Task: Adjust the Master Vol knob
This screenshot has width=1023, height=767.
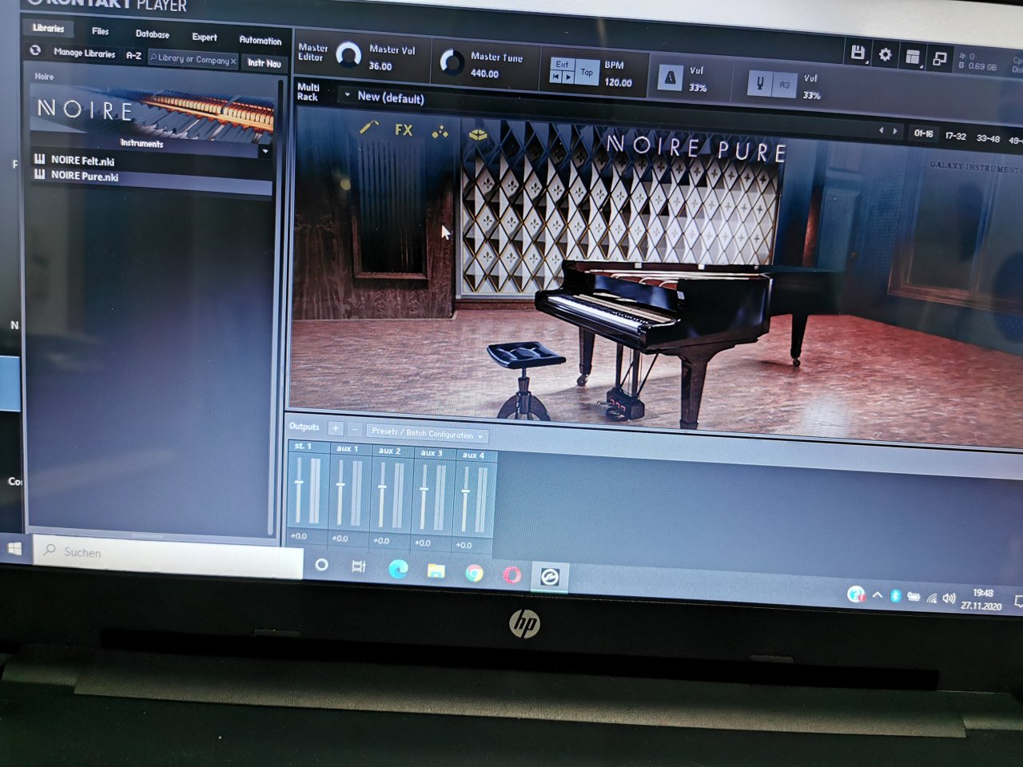Action: (348, 55)
